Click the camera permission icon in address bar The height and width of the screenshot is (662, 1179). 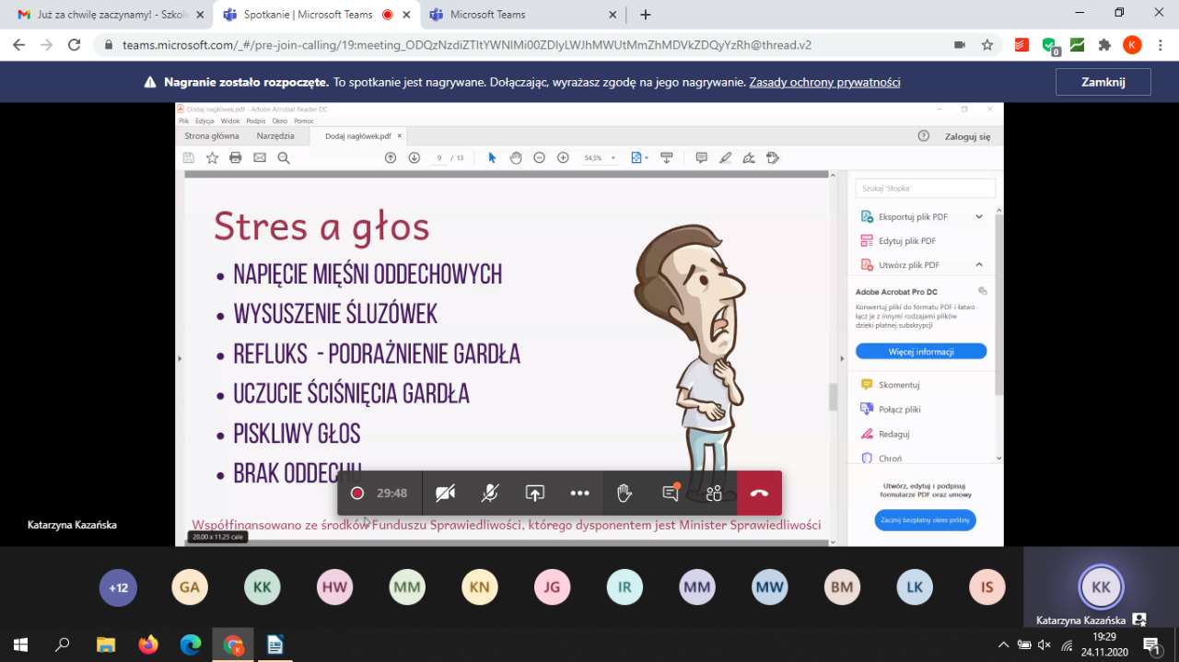coord(960,45)
